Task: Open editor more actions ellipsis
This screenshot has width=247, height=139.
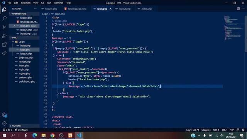Action: pos(243,8)
